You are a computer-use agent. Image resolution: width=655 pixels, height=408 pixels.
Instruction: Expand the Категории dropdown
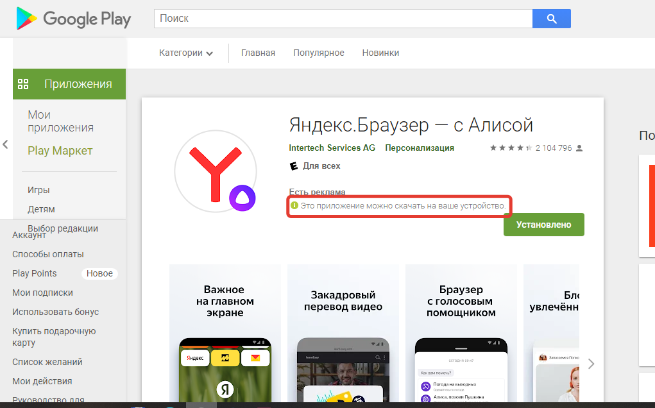[186, 53]
